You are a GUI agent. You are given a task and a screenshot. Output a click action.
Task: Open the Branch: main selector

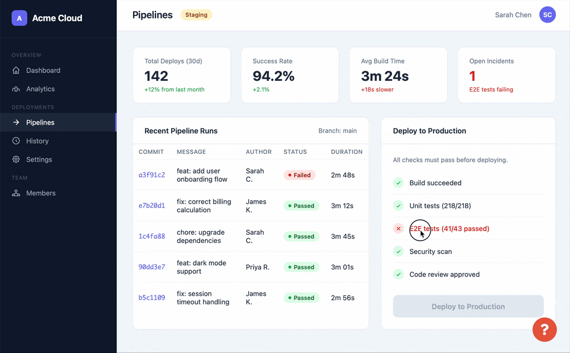(x=337, y=131)
